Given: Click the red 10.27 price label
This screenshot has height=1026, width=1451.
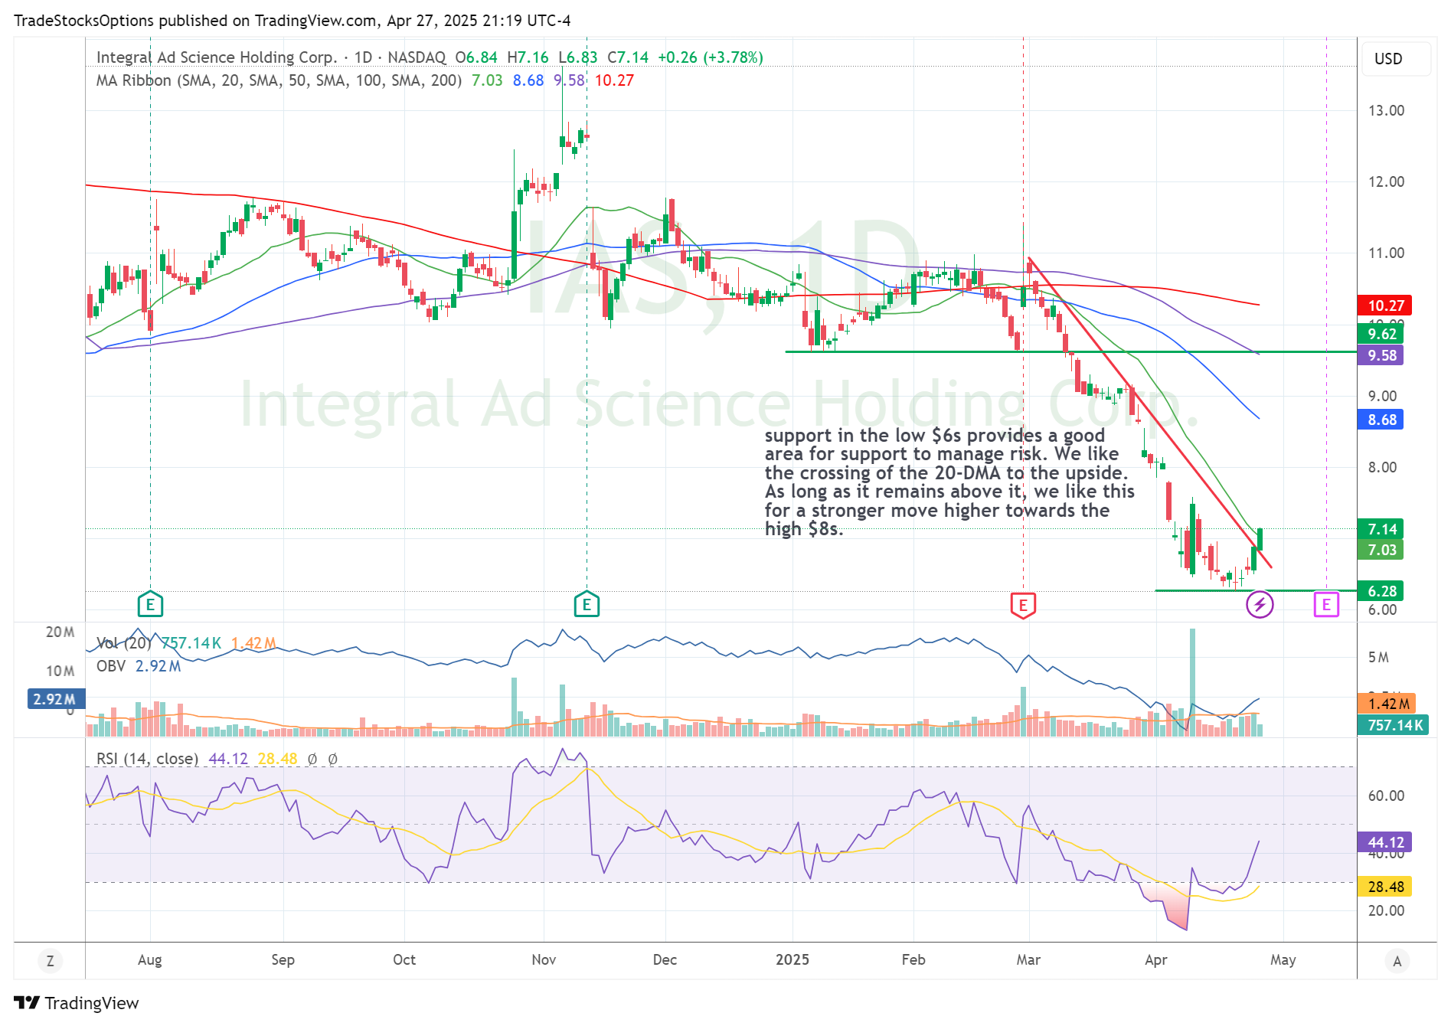Looking at the screenshot, I should pyautogui.click(x=1385, y=306).
